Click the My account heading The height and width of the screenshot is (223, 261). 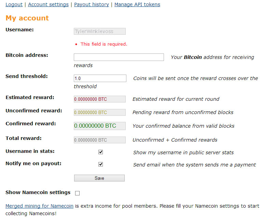point(27,18)
